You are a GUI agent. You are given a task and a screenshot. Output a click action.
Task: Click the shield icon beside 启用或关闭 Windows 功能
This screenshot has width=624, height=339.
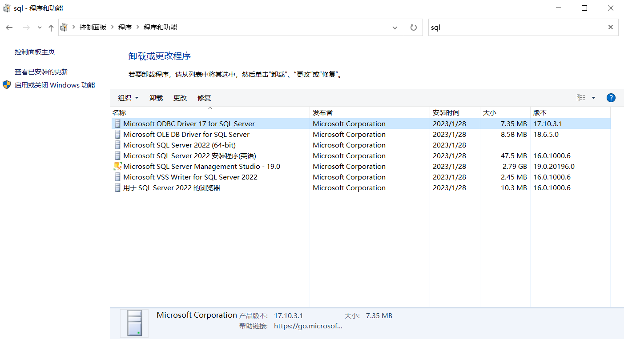[x=7, y=85]
